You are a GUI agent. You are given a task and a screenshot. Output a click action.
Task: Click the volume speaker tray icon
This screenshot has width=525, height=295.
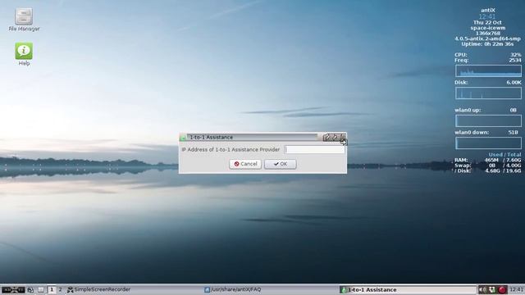[x=482, y=289]
